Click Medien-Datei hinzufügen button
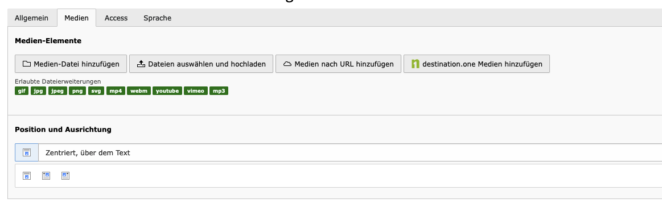Image resolution: width=662 pixels, height=211 pixels. (71, 64)
